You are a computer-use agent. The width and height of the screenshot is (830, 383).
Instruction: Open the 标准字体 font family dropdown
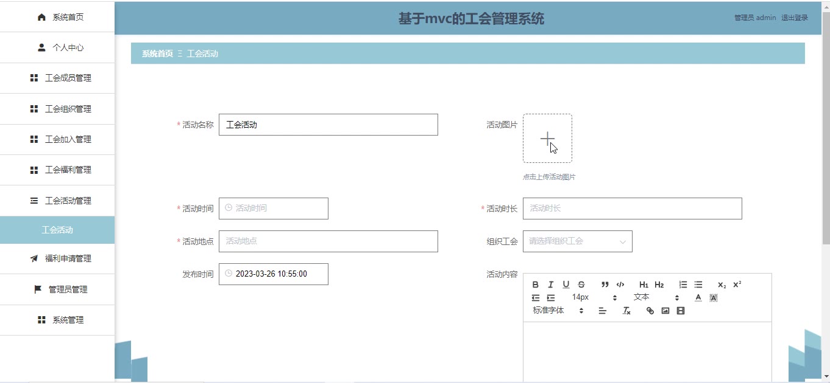(x=558, y=311)
